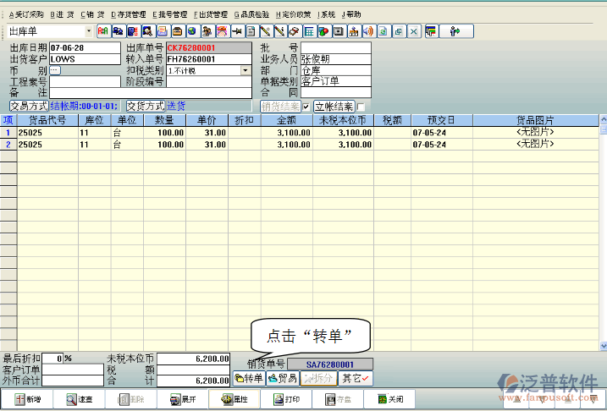Select row 2 in the item grid
The width and height of the screenshot is (607, 411).
coord(8,145)
